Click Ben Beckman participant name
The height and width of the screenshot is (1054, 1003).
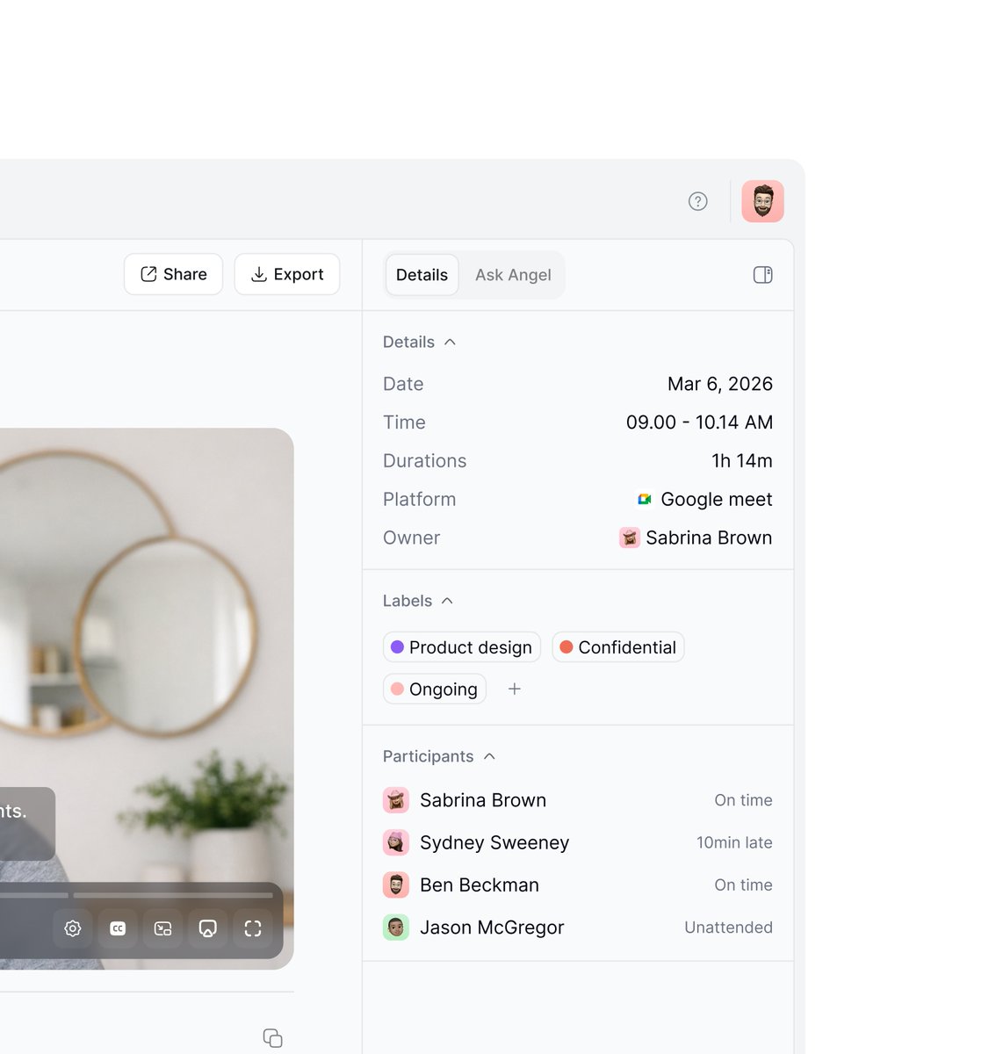coord(480,884)
